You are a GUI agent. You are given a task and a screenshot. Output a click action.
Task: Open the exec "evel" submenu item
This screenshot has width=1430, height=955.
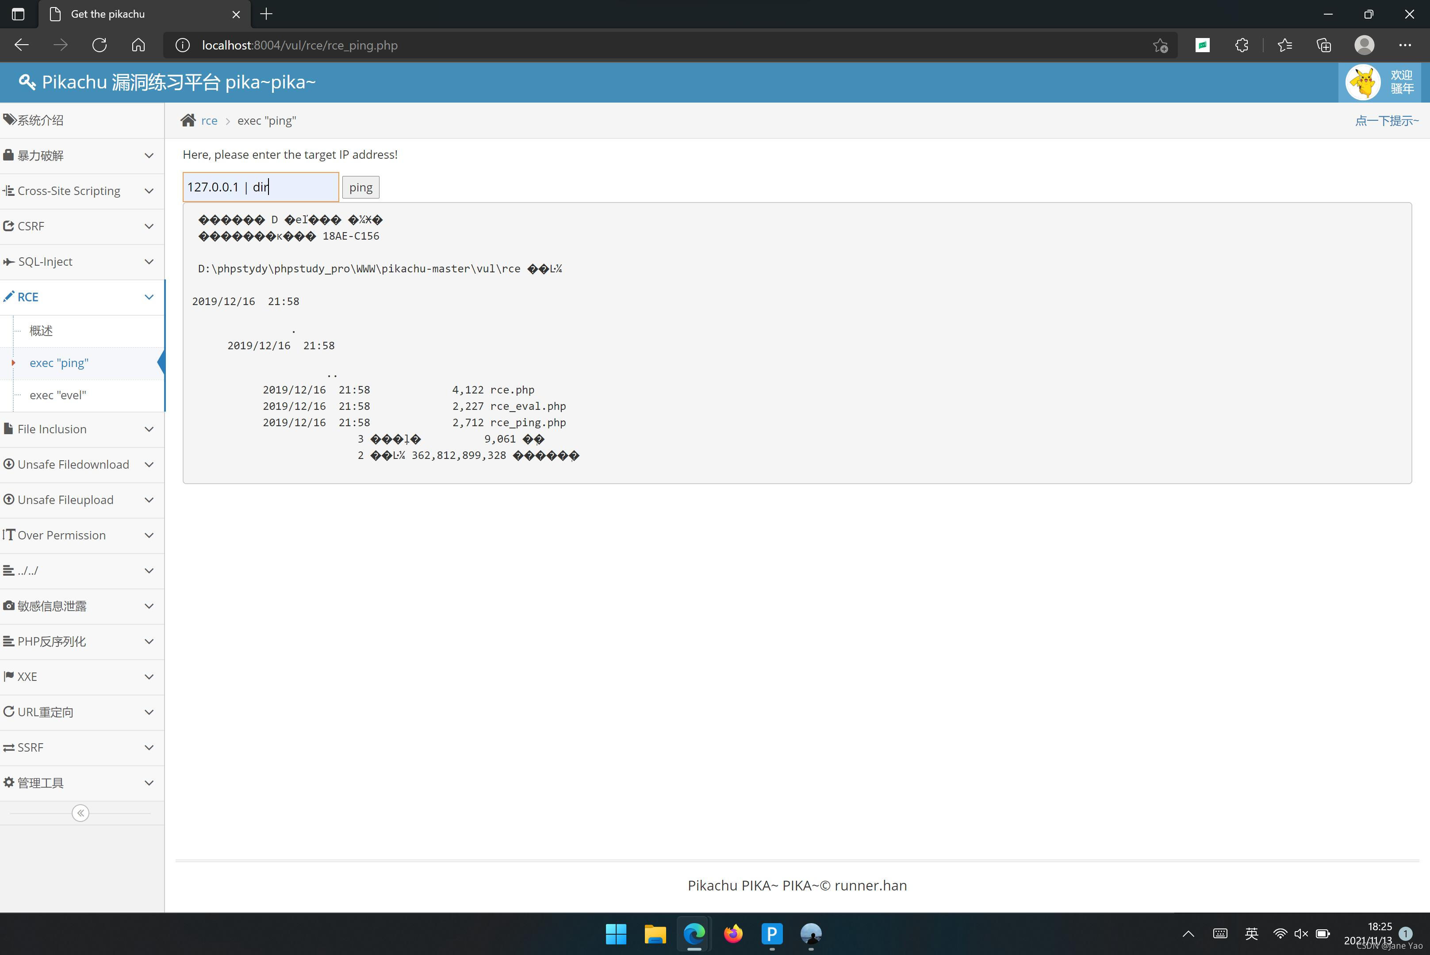tap(58, 395)
